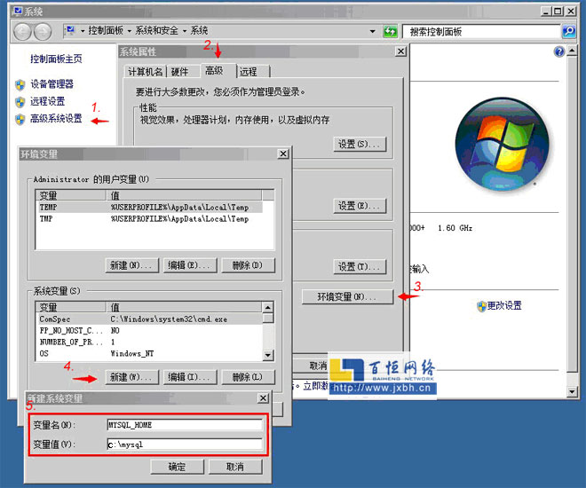Click the 搜索控制面板 search box
Viewport: 586px width, 488px height.
click(481, 31)
